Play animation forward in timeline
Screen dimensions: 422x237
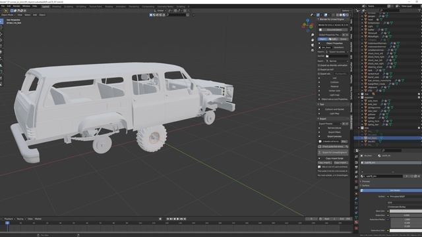coord(178,219)
